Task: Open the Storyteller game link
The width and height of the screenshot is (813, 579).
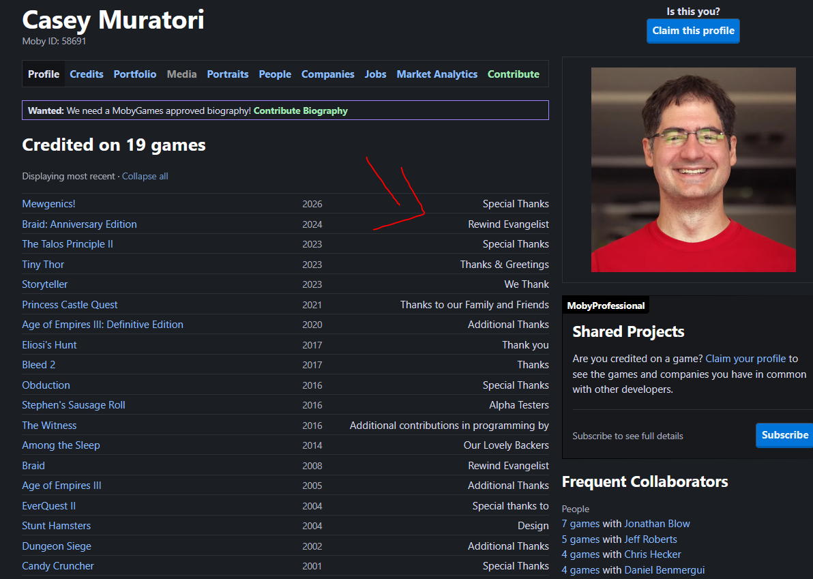Action: click(44, 284)
